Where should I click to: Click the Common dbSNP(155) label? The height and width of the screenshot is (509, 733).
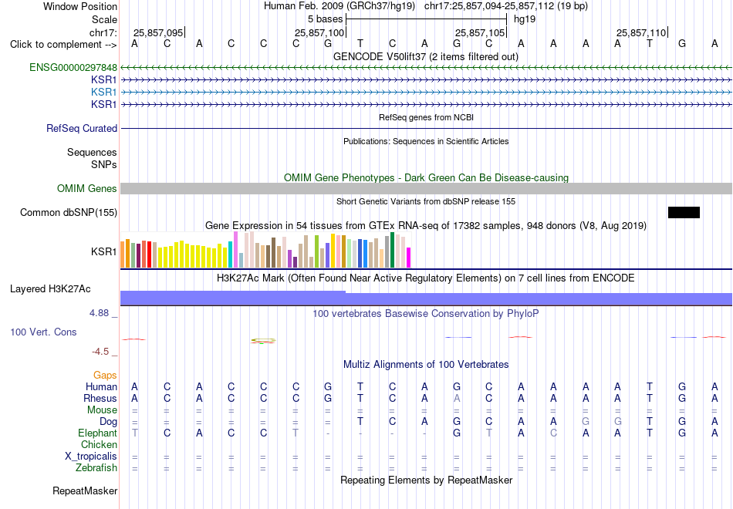68,212
